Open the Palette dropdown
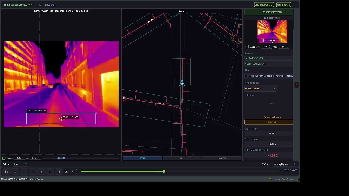This screenshot has height=196, width=349. click(x=20, y=164)
